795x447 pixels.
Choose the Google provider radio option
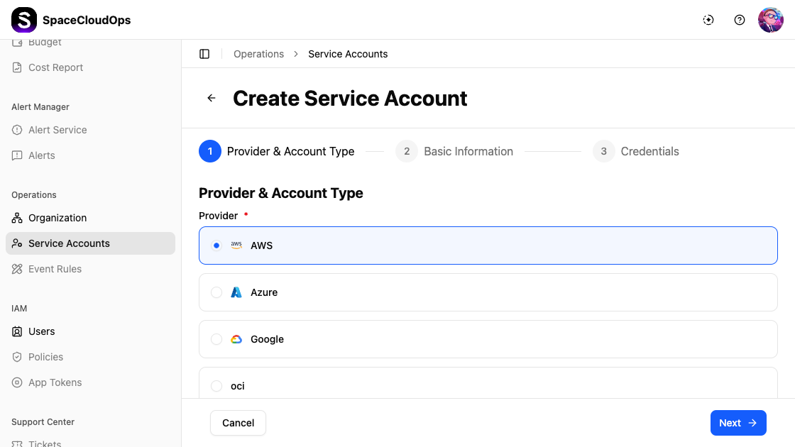tap(216, 339)
